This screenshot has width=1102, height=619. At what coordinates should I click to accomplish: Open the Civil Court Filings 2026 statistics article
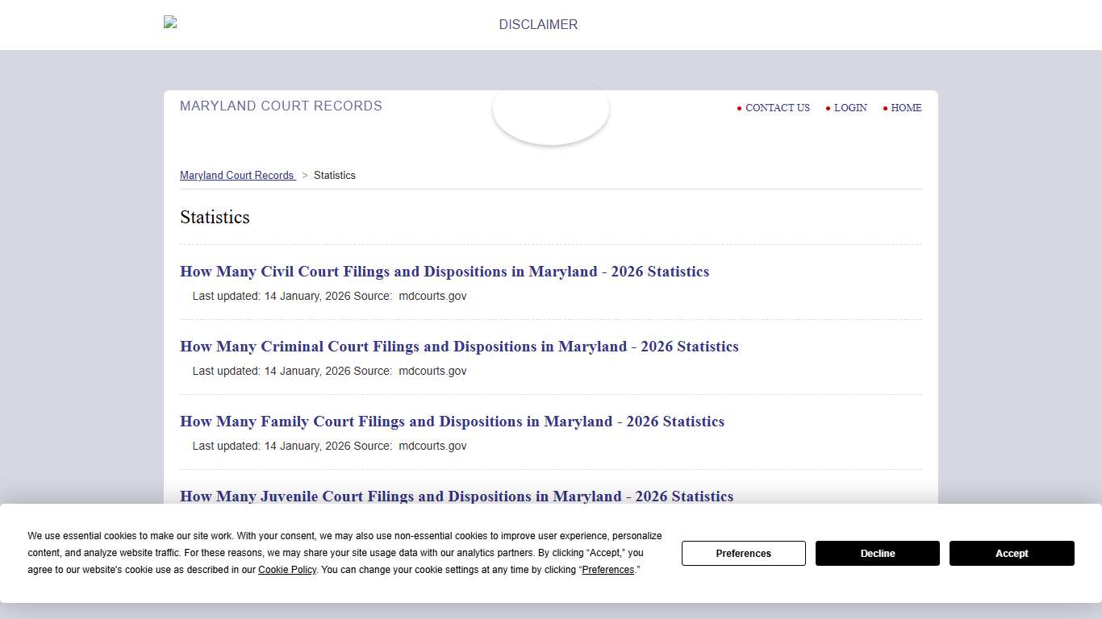tap(445, 272)
